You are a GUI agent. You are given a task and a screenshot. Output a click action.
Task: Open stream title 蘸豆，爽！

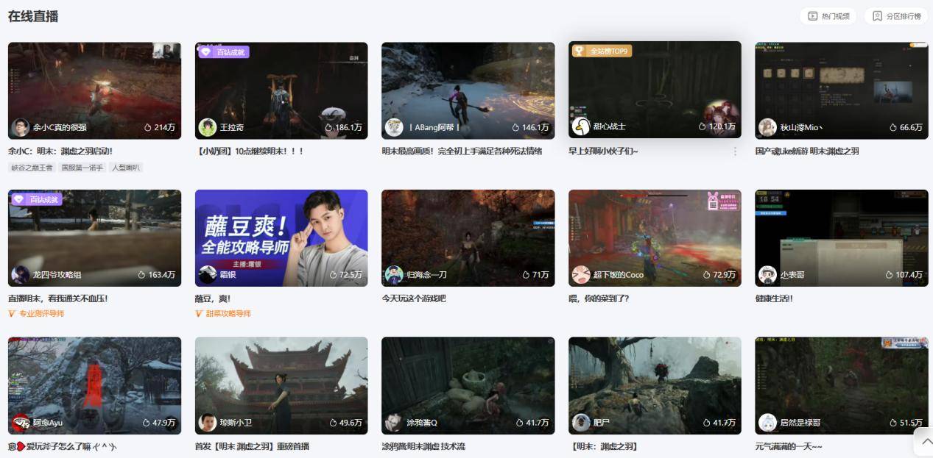point(213,299)
